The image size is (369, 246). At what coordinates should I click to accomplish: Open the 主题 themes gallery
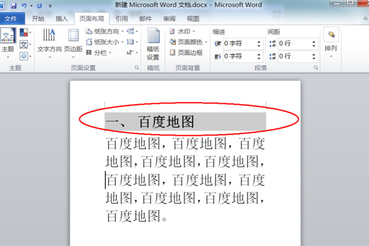[x=8, y=43]
